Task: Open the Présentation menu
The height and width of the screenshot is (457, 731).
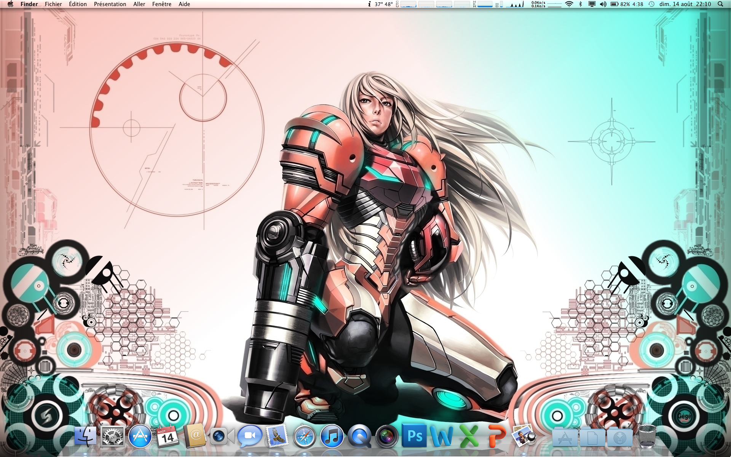Action: [x=110, y=4]
